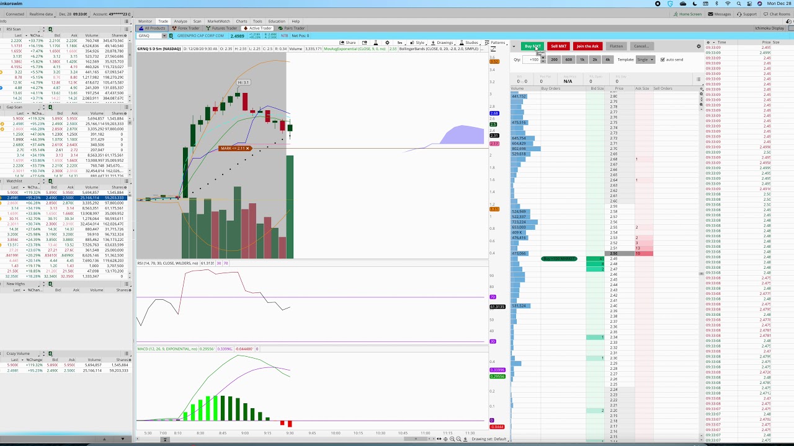The height and width of the screenshot is (446, 794).
Task: Click the zoom-in magnifier below chart
Action: tap(452, 439)
